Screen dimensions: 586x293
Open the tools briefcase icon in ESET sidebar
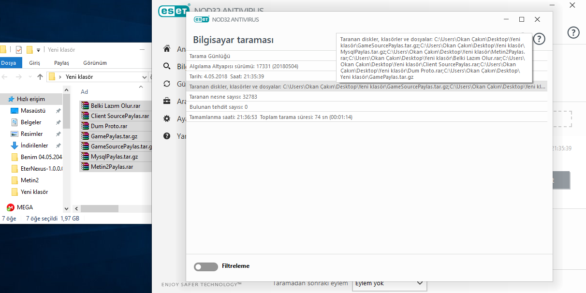[x=167, y=101]
